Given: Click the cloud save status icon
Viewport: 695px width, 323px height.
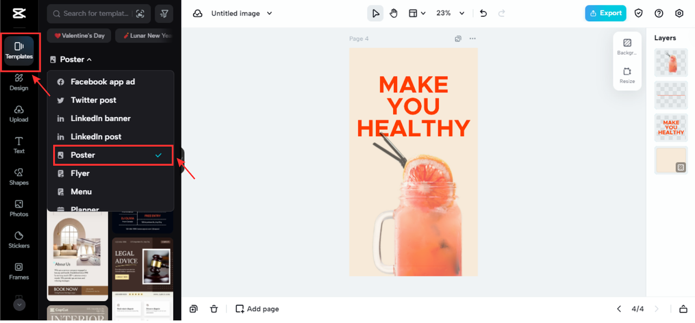Looking at the screenshot, I should 198,14.
